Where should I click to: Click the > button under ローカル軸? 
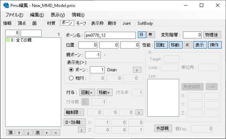coord(82,130)
